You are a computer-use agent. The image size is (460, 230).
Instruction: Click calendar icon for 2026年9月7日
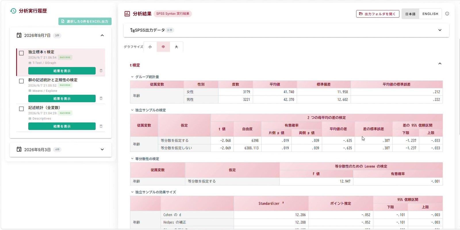[x=19, y=35]
